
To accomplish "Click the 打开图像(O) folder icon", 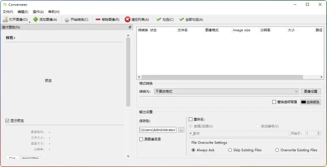I will pyautogui.click(x=6, y=19).
